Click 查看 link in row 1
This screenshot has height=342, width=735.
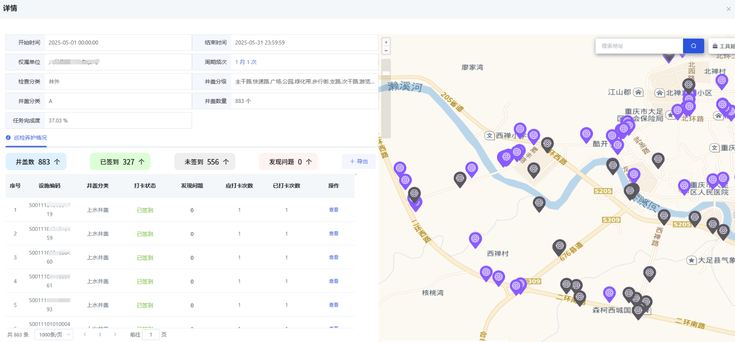pos(334,210)
